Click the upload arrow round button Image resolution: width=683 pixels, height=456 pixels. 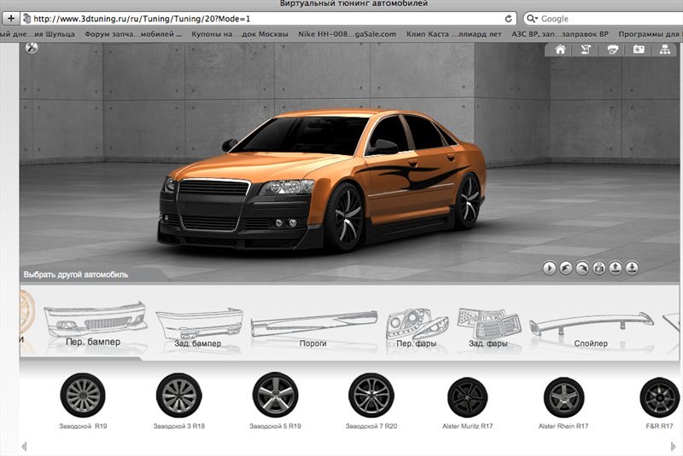tap(615, 268)
